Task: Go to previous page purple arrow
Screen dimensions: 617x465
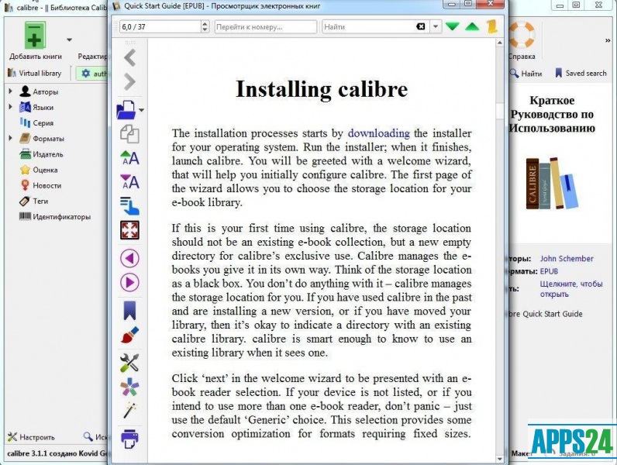Action: point(130,259)
